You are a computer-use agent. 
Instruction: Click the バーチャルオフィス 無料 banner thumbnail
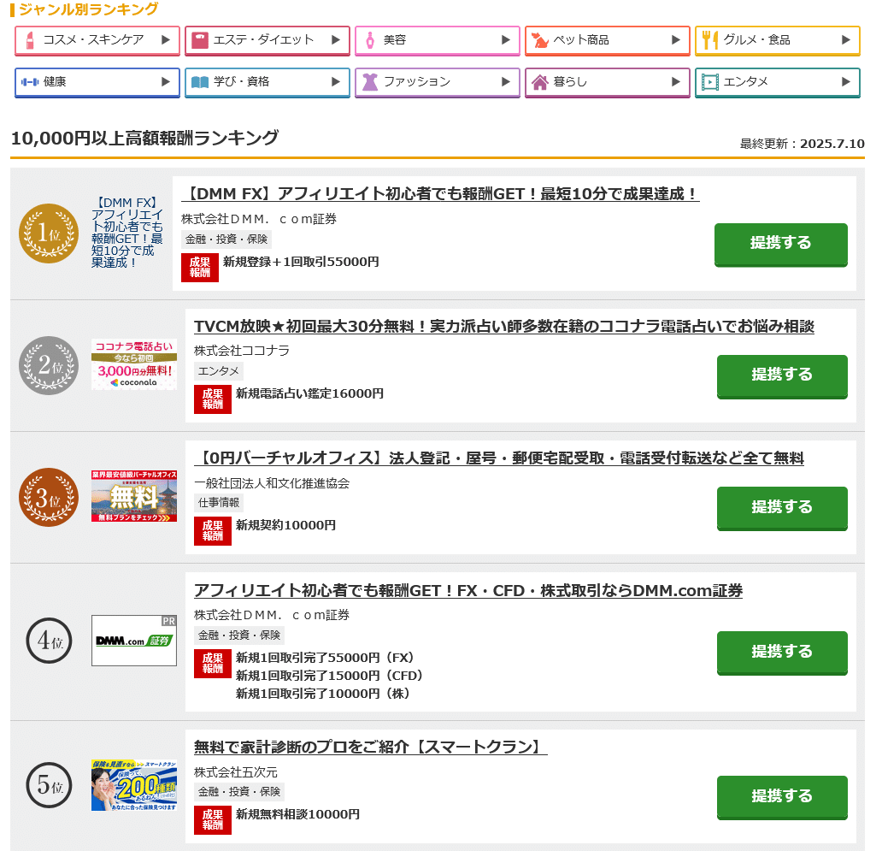click(x=134, y=496)
